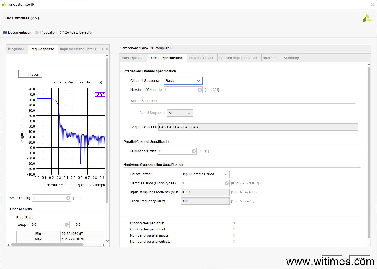Clear the Pass Band range start field
Screen dimensions: 377x269
67,225
